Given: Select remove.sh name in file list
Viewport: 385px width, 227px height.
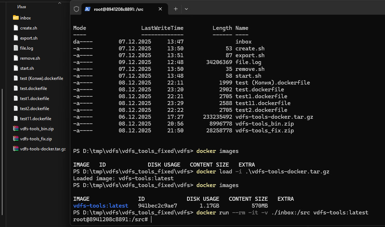Looking at the screenshot, I should tap(30, 58).
